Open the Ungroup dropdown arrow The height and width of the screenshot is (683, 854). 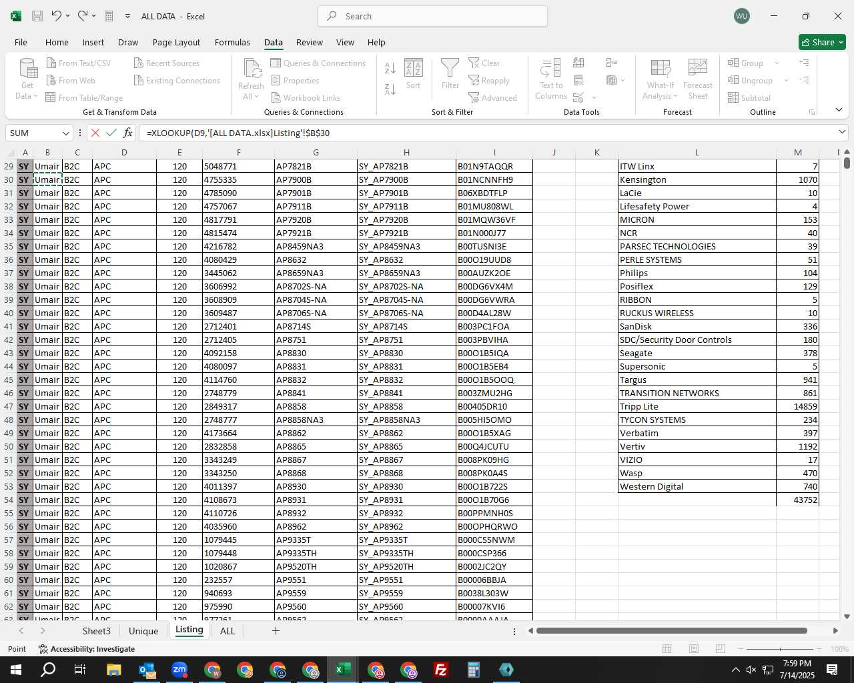point(786,80)
